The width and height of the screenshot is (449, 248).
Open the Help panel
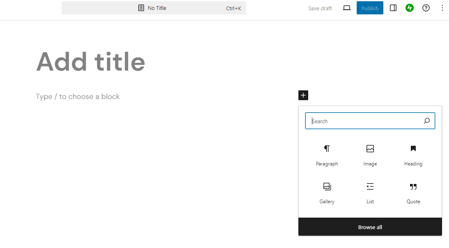pyautogui.click(x=426, y=8)
